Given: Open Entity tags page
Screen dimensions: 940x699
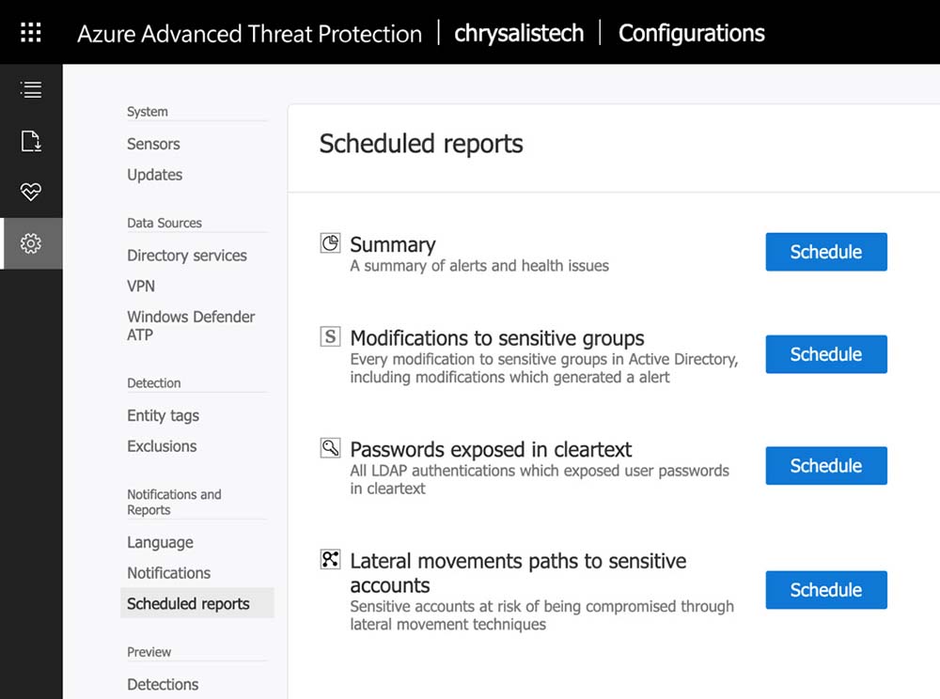Looking at the screenshot, I should tap(163, 415).
